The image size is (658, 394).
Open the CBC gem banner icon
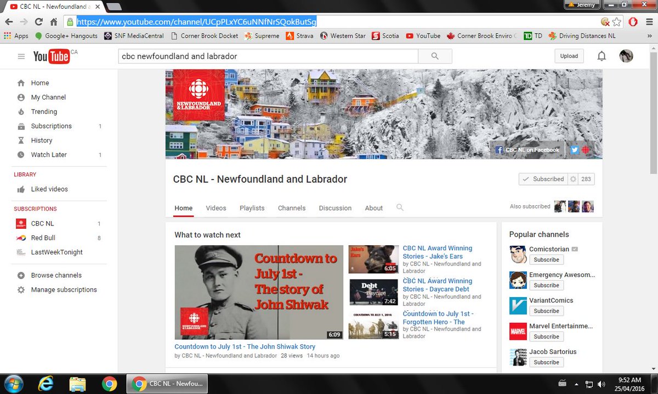586,150
